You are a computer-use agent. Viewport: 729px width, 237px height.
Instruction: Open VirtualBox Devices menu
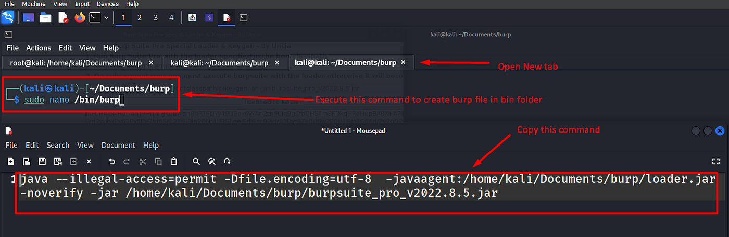pos(108,4)
